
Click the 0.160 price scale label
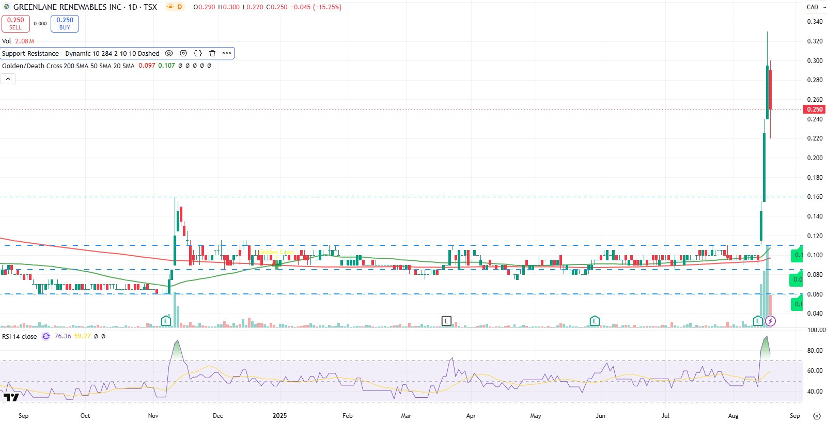click(815, 197)
